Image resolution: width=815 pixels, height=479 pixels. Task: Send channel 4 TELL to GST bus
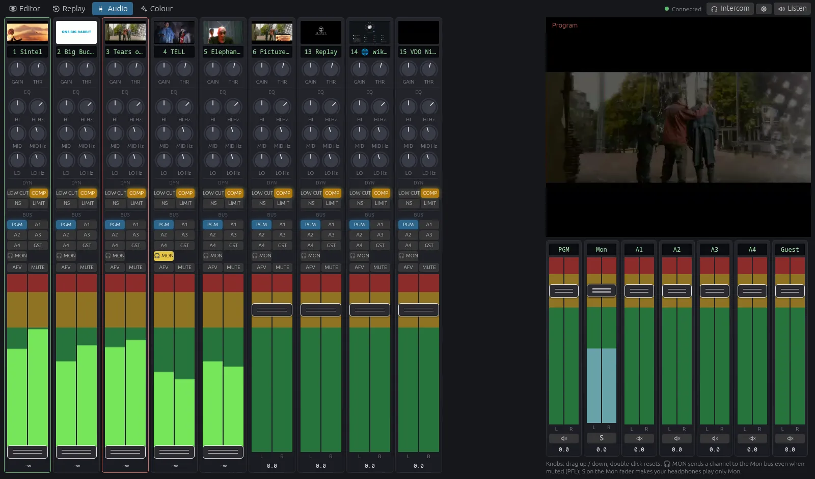184,246
